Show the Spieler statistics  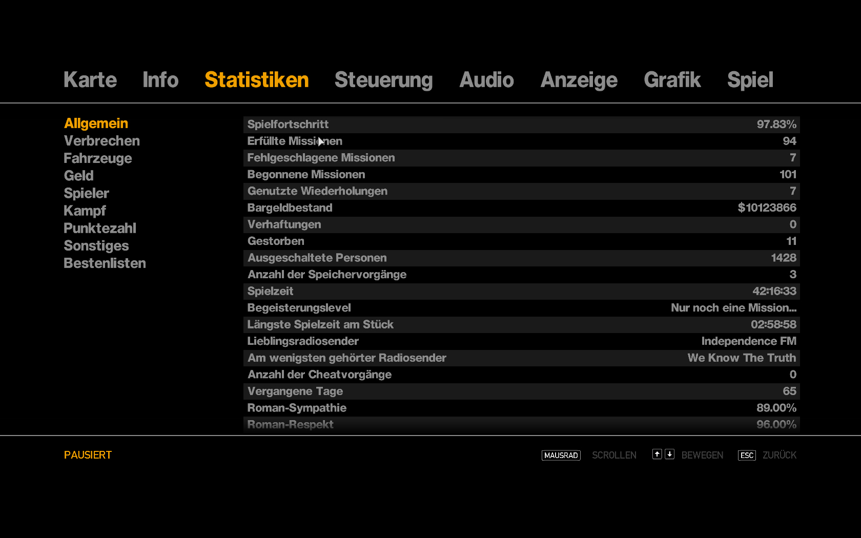(x=86, y=193)
